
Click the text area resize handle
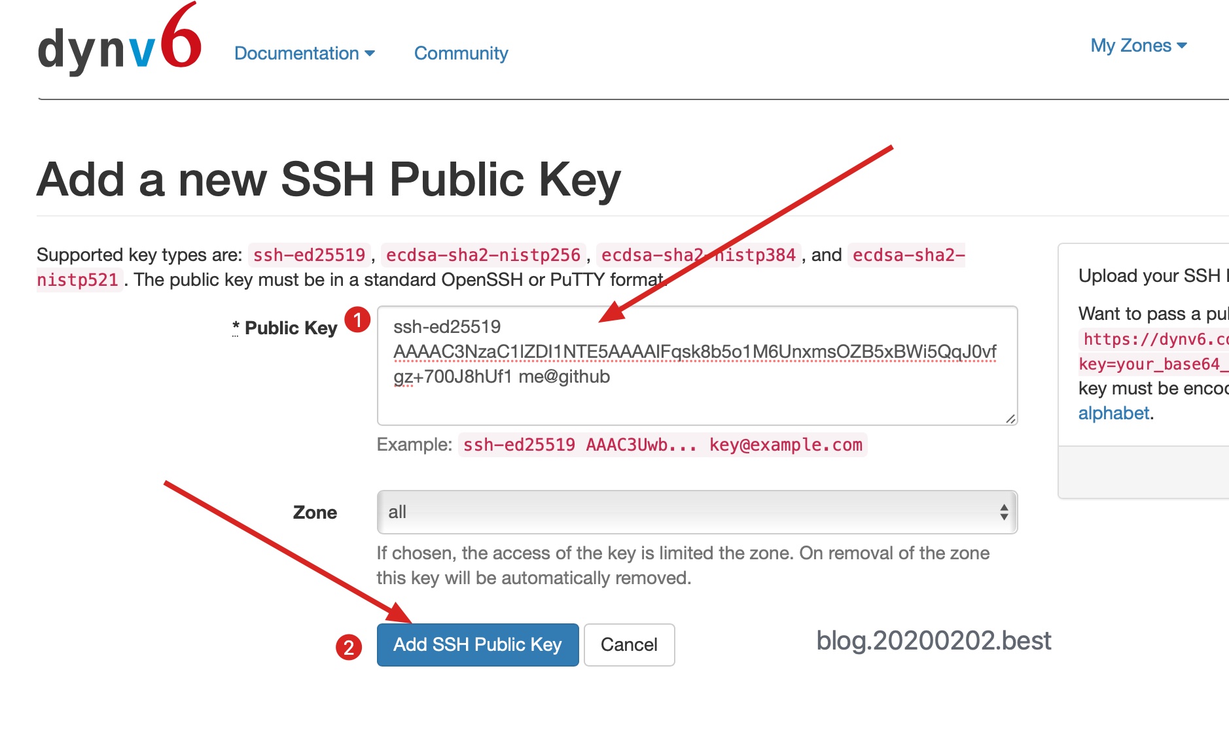pyautogui.click(x=1010, y=419)
